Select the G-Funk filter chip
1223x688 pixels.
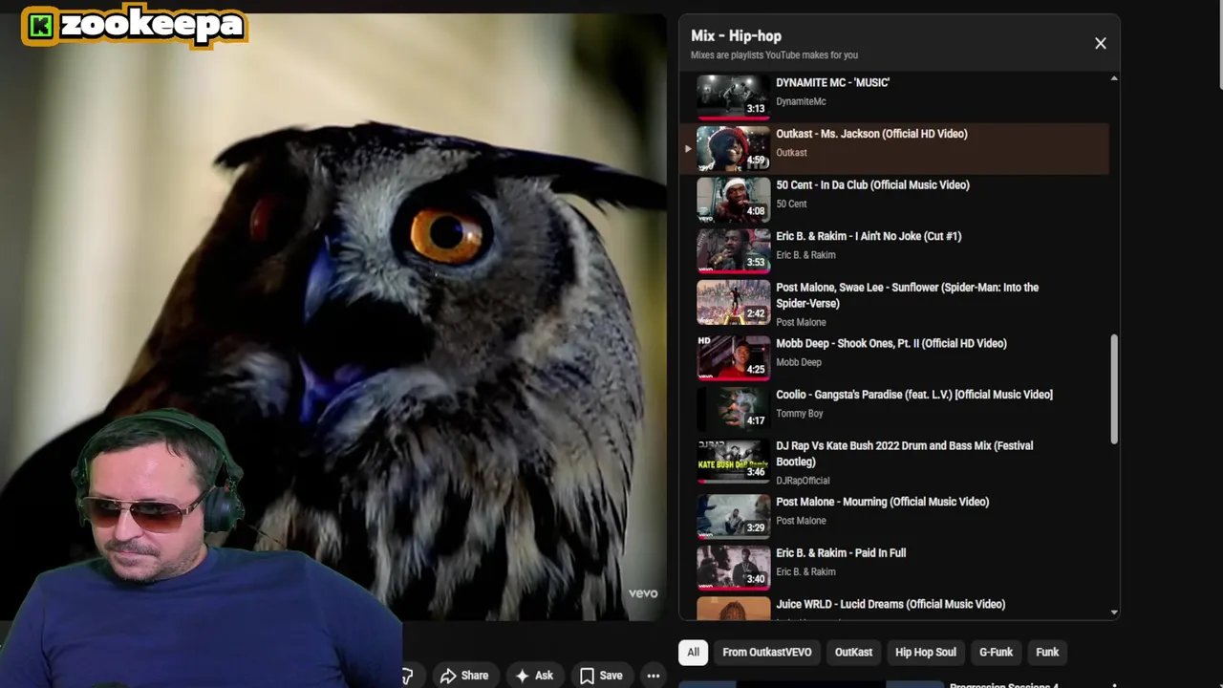pos(996,652)
